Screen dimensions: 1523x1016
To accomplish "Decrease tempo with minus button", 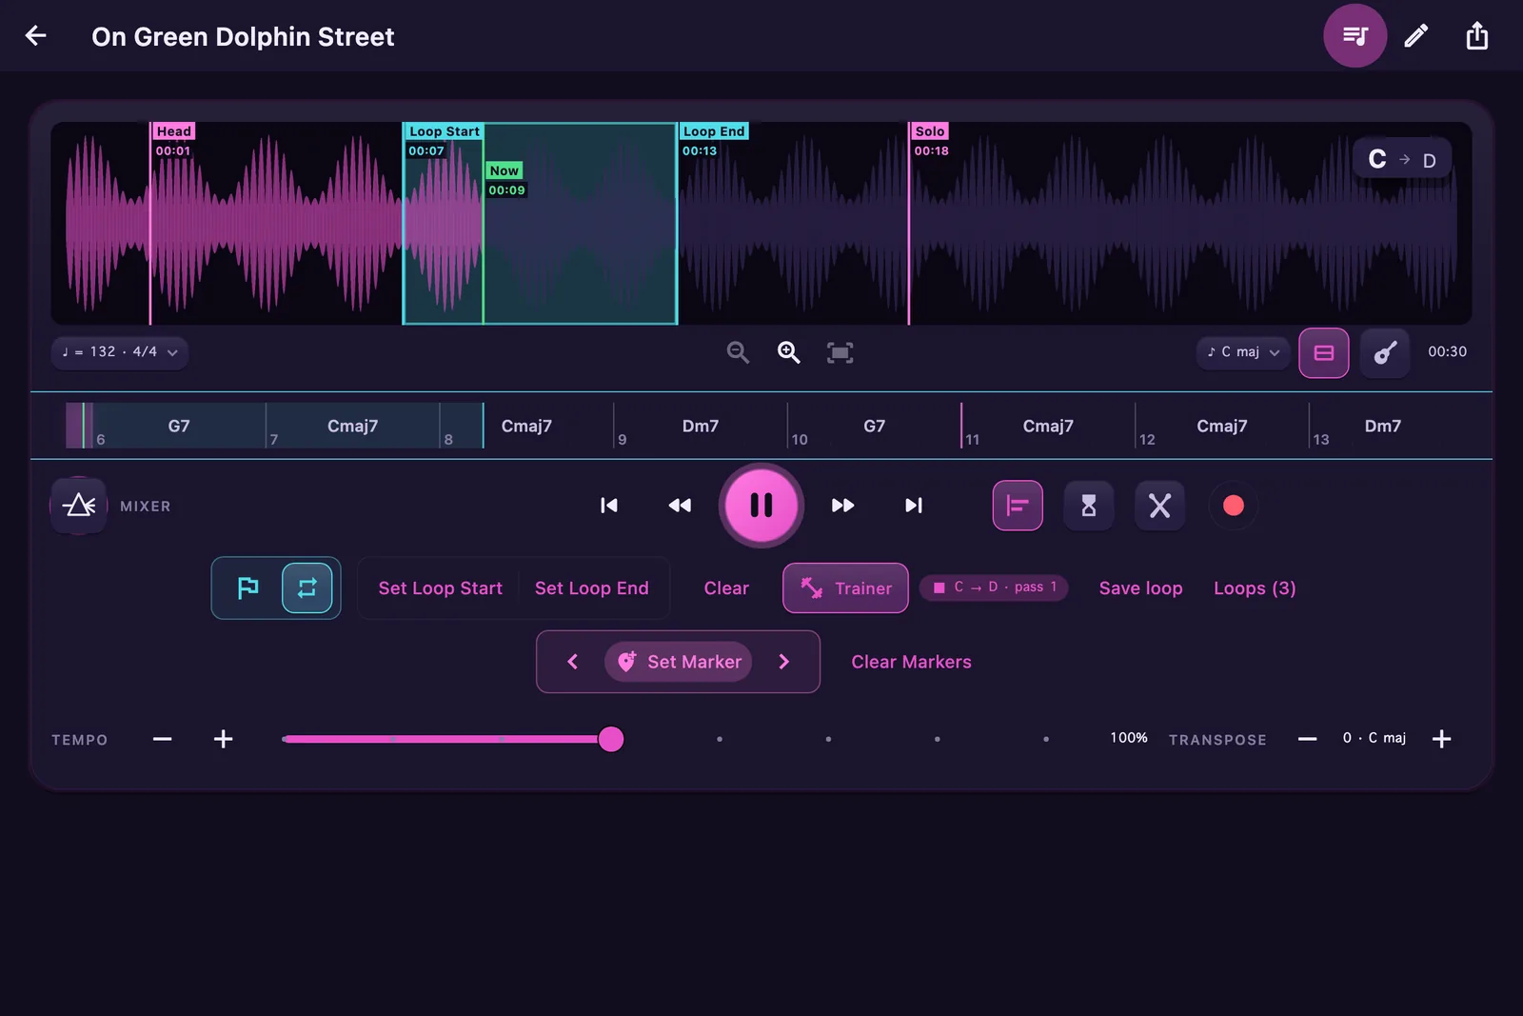I will 163,739.
